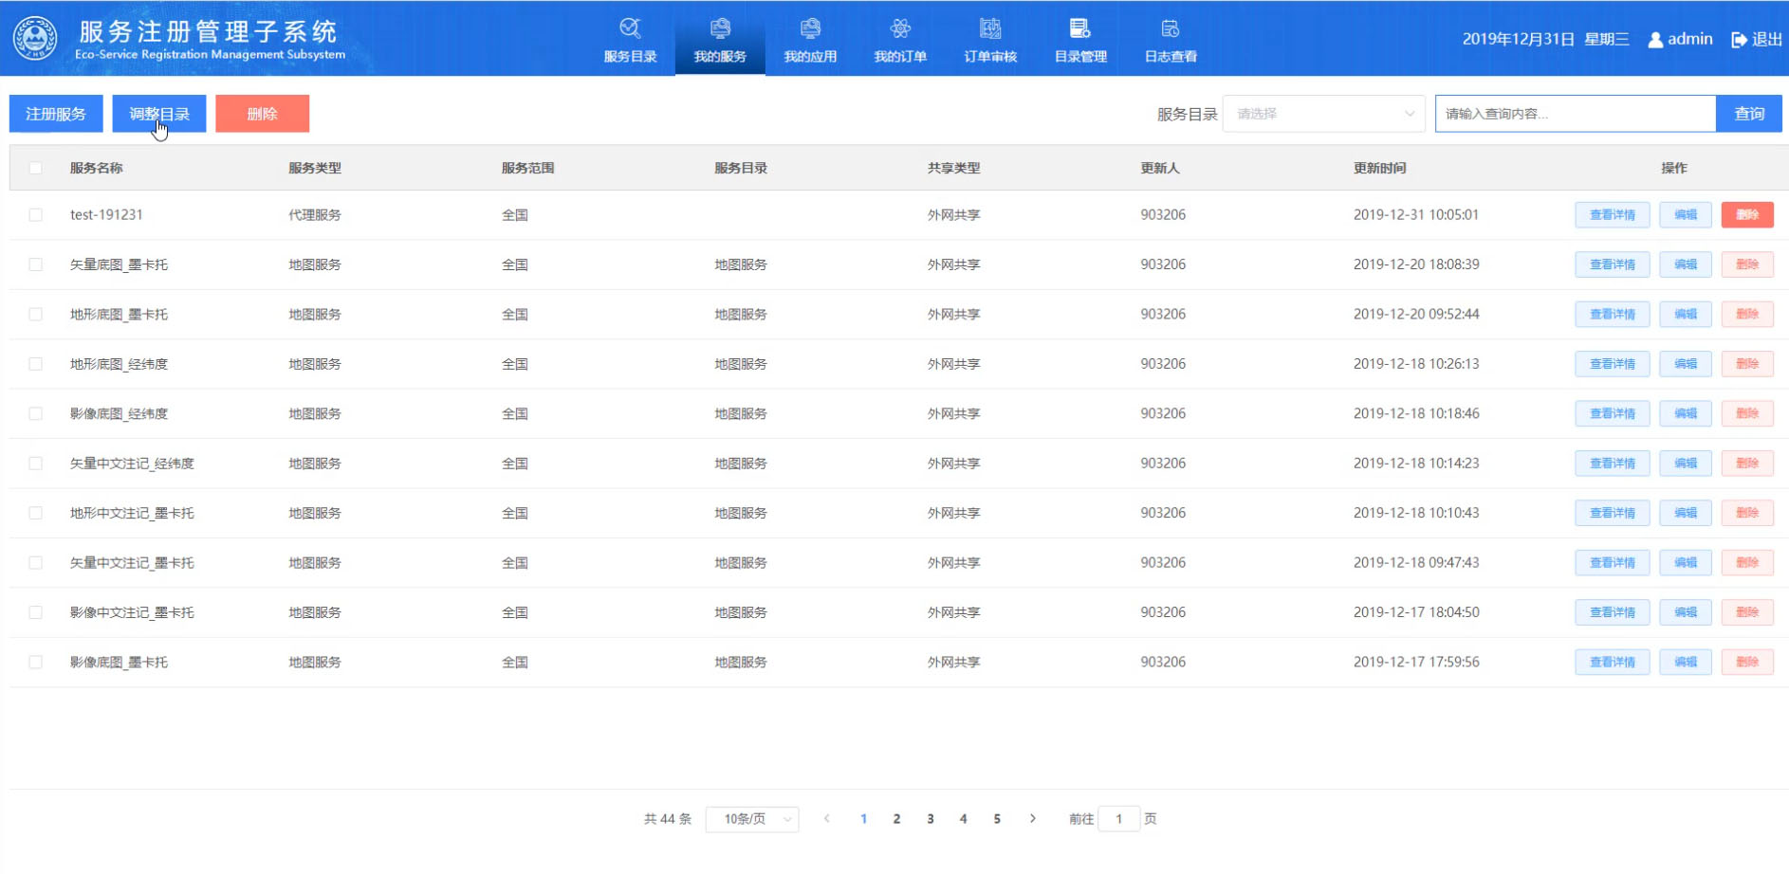Check the 矢量中文注记_经纬度 row checkbox
Screen dimensions: 1789x874
click(35, 464)
